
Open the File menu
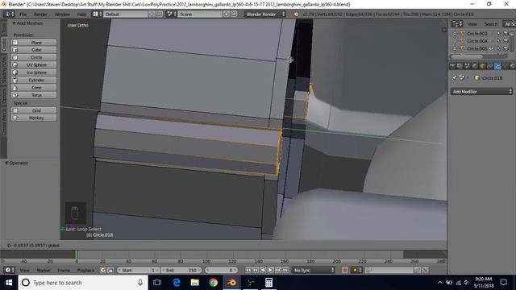(23, 14)
